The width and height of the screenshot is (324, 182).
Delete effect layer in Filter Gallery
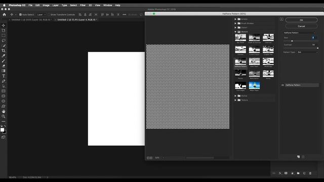point(303,157)
